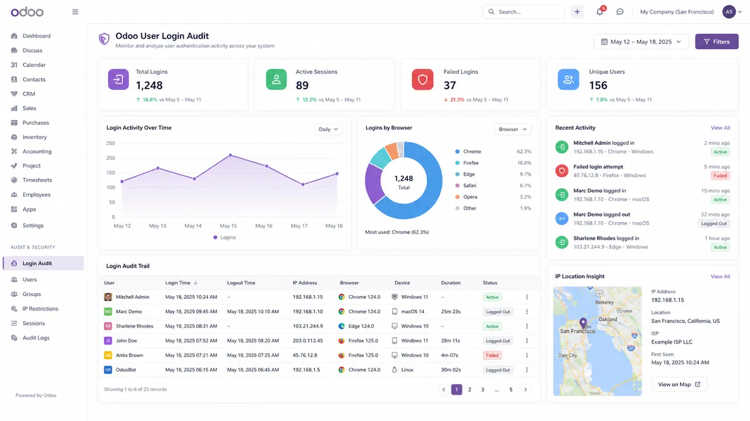
Task: Open the Browser grouping dropdown
Action: (x=513, y=129)
